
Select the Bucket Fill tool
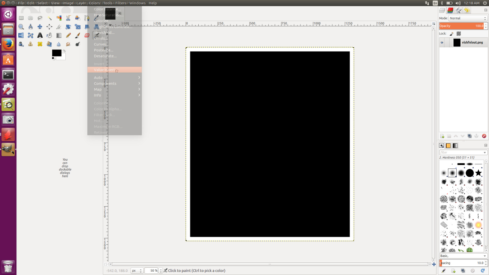pyautogui.click(x=50, y=35)
